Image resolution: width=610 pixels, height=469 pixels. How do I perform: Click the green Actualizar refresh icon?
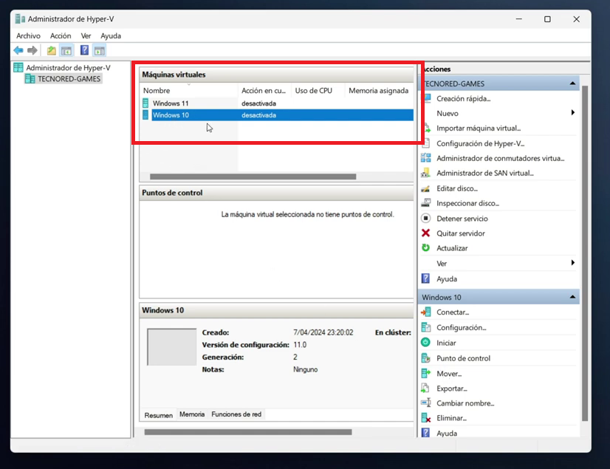pyautogui.click(x=426, y=248)
